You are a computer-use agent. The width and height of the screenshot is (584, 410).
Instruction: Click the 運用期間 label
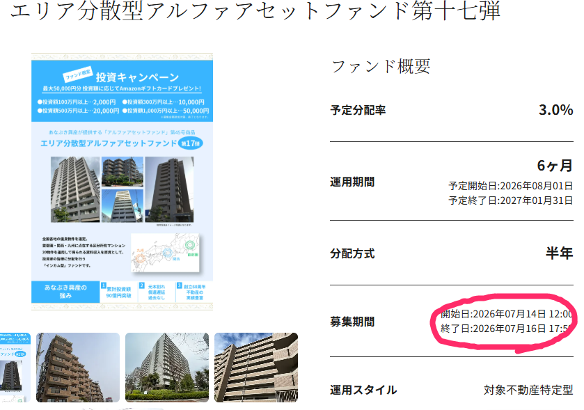click(352, 182)
